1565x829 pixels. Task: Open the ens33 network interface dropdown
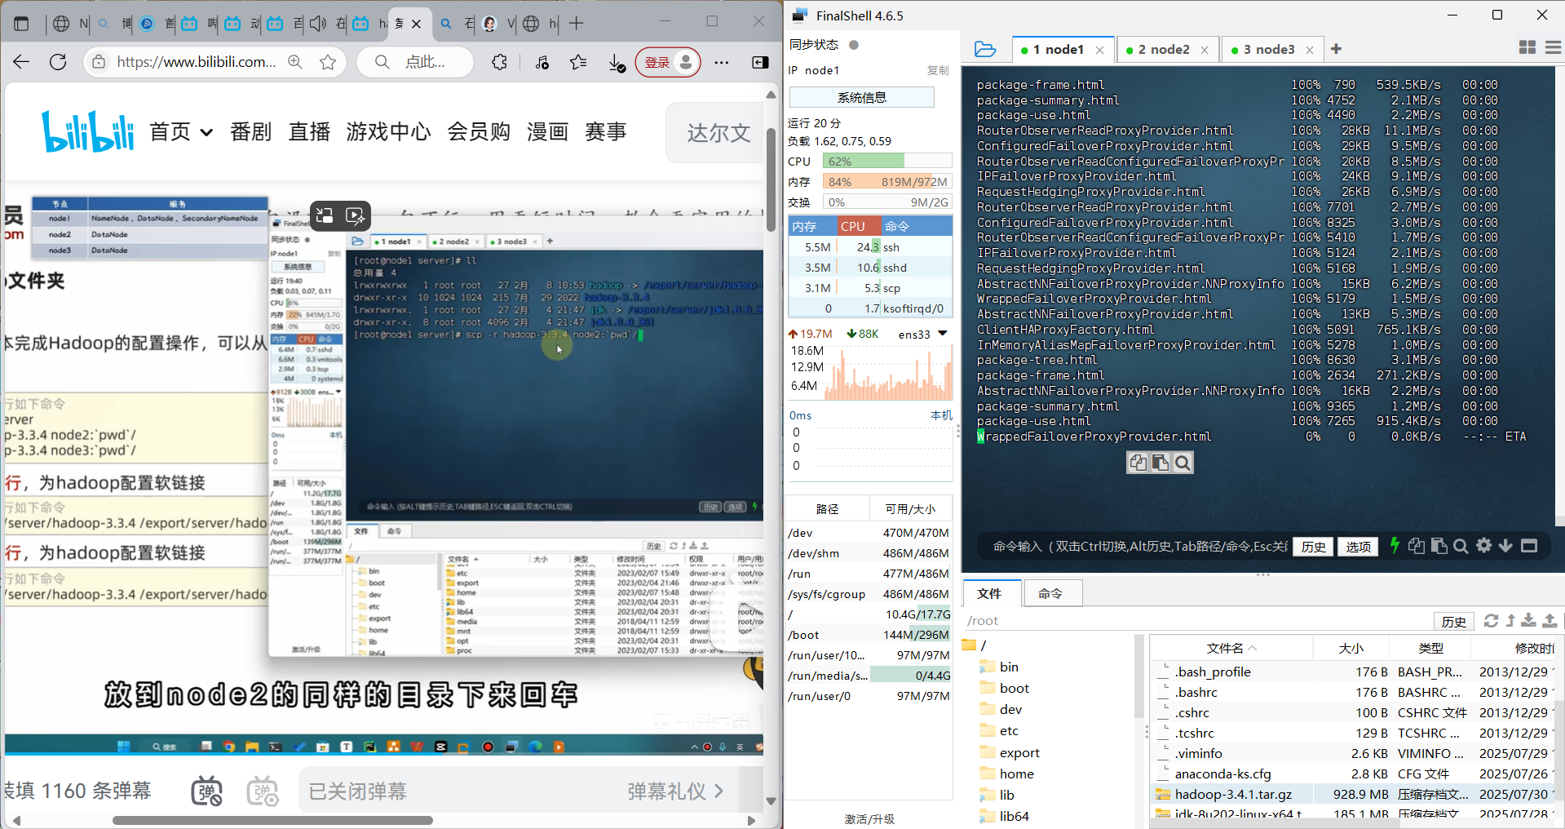click(x=942, y=334)
